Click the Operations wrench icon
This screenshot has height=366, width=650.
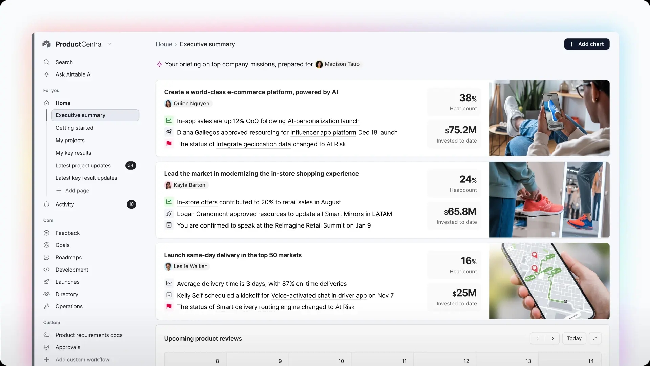[x=46, y=306]
